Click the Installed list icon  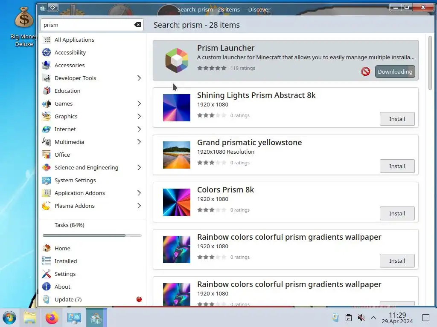(x=47, y=261)
